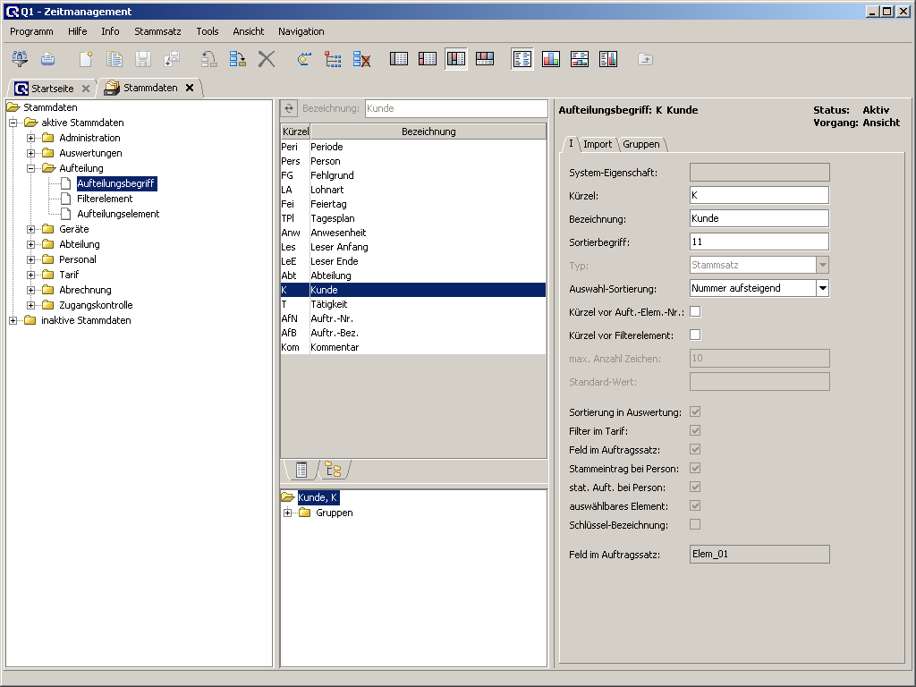Expand the Gruppen node under Kunde
Image resolution: width=916 pixels, height=687 pixels.
point(288,513)
